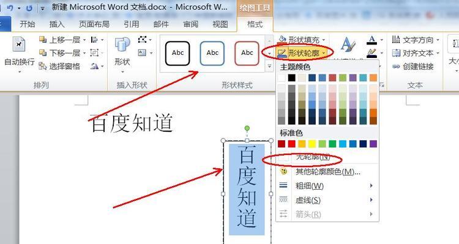
Task: Switch to the 视图 tab
Action: [x=220, y=24]
